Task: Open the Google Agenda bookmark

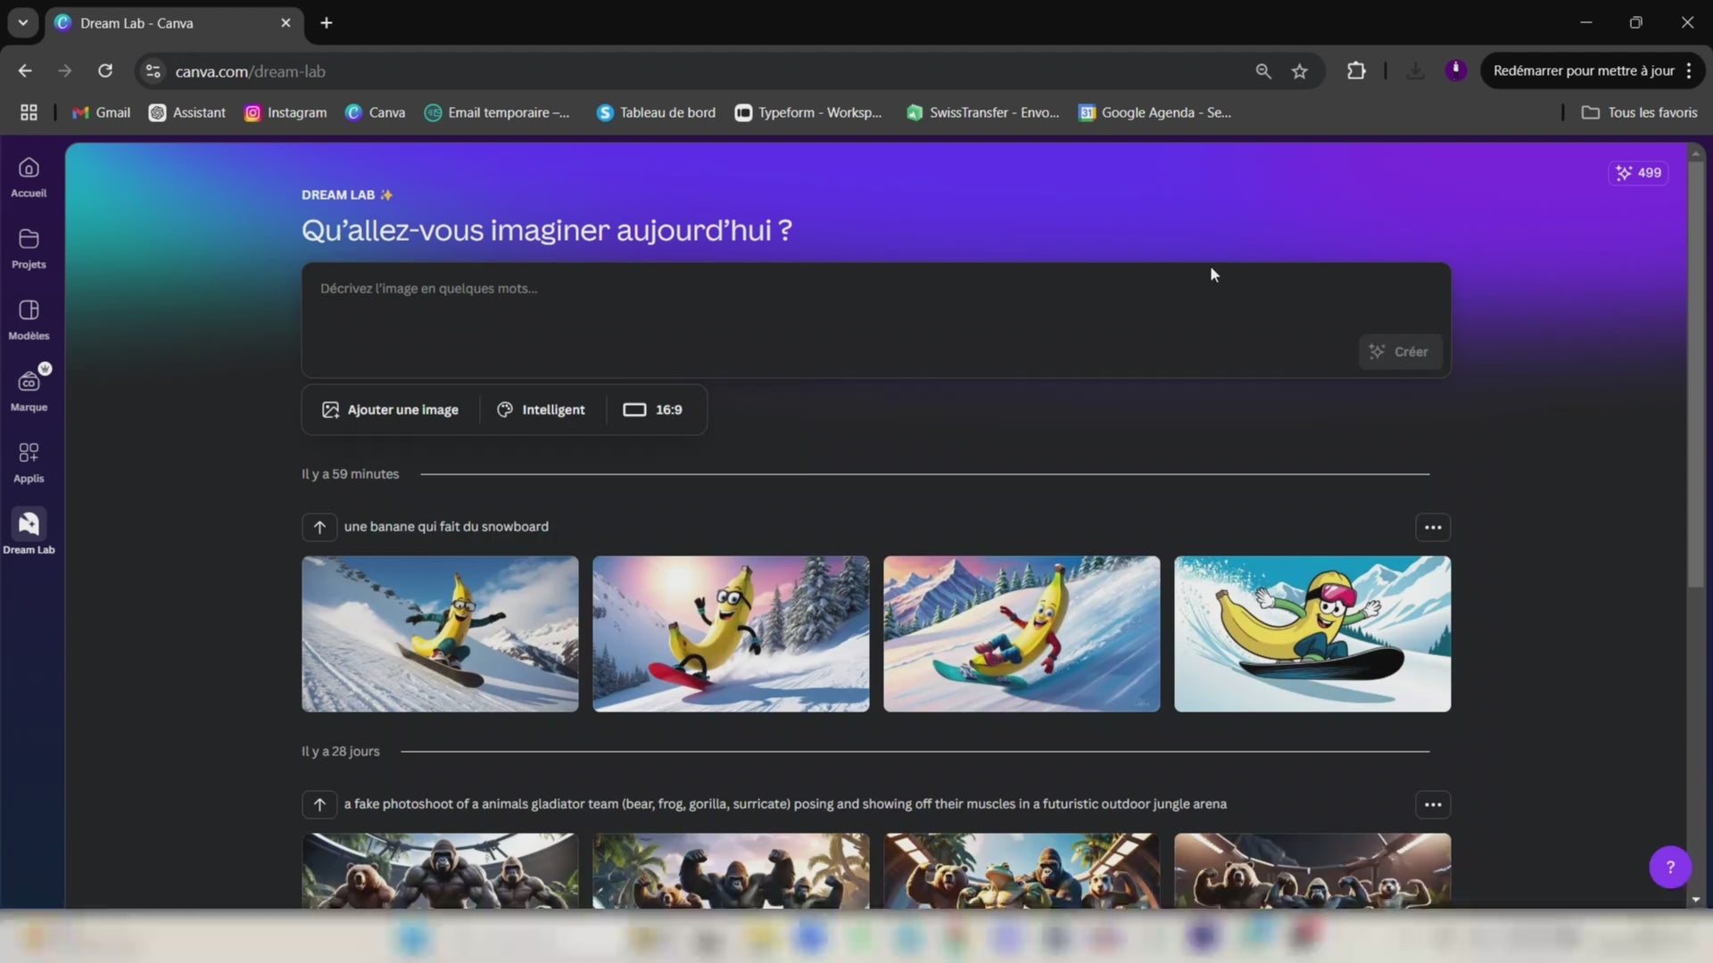Action: coord(1155,112)
